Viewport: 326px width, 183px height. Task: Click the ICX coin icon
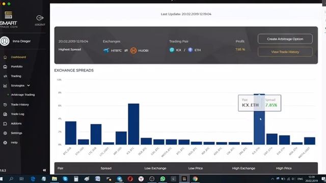tap(172, 50)
